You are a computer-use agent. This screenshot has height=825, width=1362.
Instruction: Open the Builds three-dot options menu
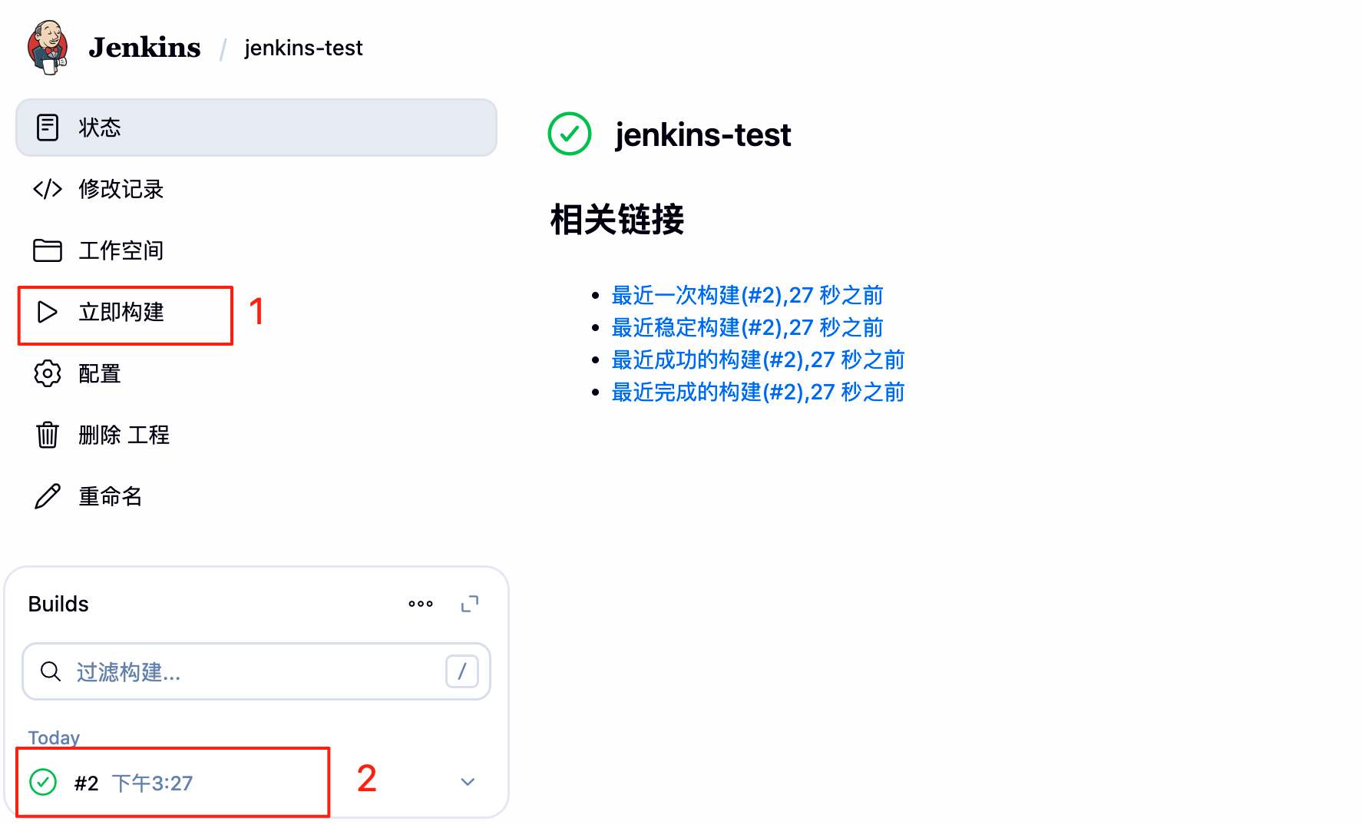(421, 604)
